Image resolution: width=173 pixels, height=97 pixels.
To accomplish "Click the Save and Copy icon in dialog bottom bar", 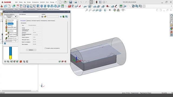I will (x=8, y=61).
